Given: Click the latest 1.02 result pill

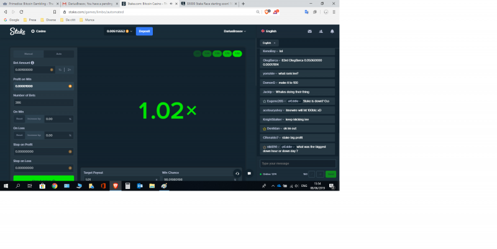Looking at the screenshot, I should [237, 53].
